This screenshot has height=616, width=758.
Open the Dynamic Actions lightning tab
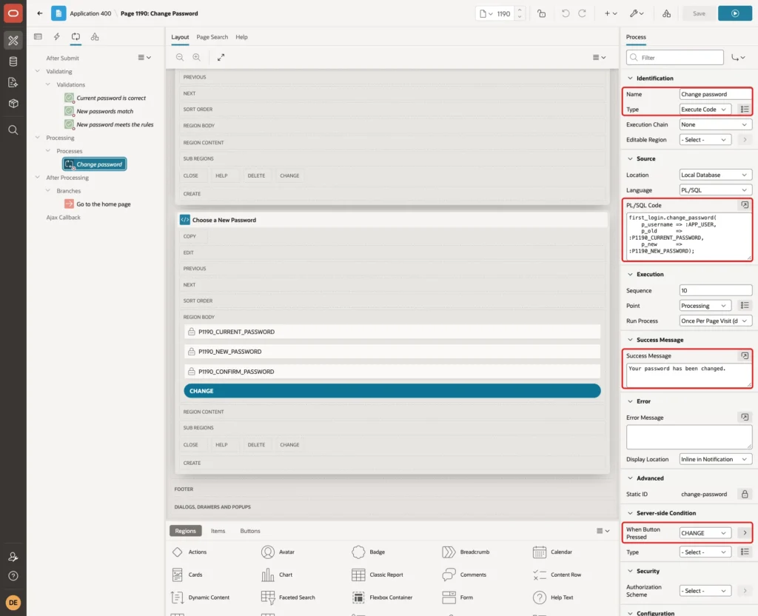(x=56, y=37)
